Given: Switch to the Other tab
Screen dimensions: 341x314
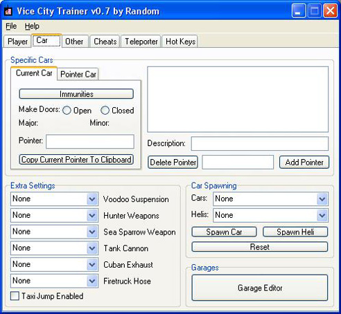Looking at the screenshot, I should point(75,41).
